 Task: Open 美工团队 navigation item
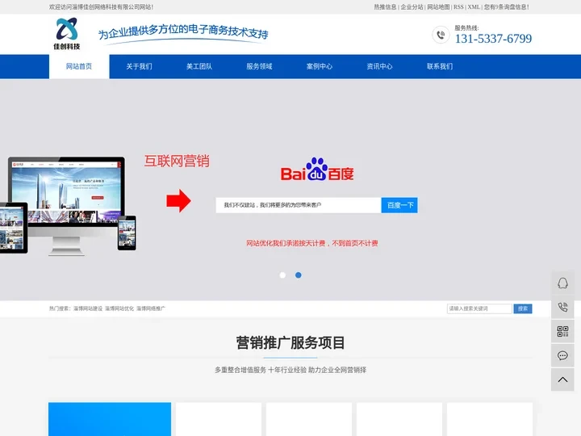coord(199,66)
